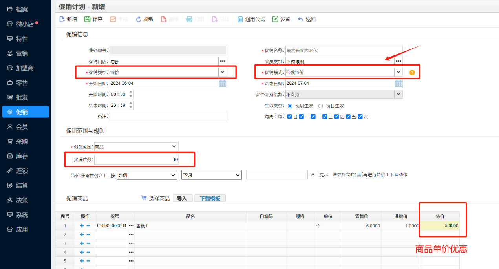Click the plus icon in table row 1
Viewport: 499px width, 269px height.
[x=81, y=226]
